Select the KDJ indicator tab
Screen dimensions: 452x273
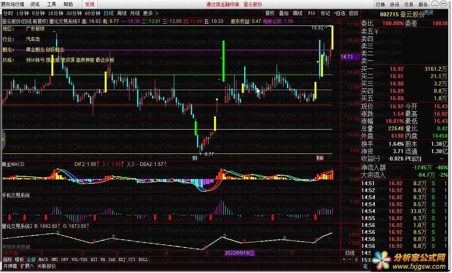pos(122,260)
